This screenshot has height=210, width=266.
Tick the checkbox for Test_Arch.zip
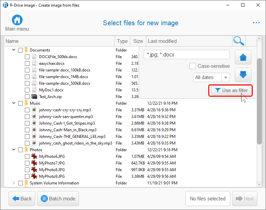click(27, 97)
